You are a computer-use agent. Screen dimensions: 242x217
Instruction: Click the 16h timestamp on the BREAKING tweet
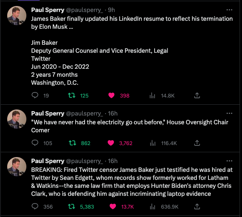tap(113, 161)
